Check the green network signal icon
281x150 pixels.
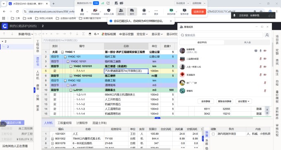(102, 3)
